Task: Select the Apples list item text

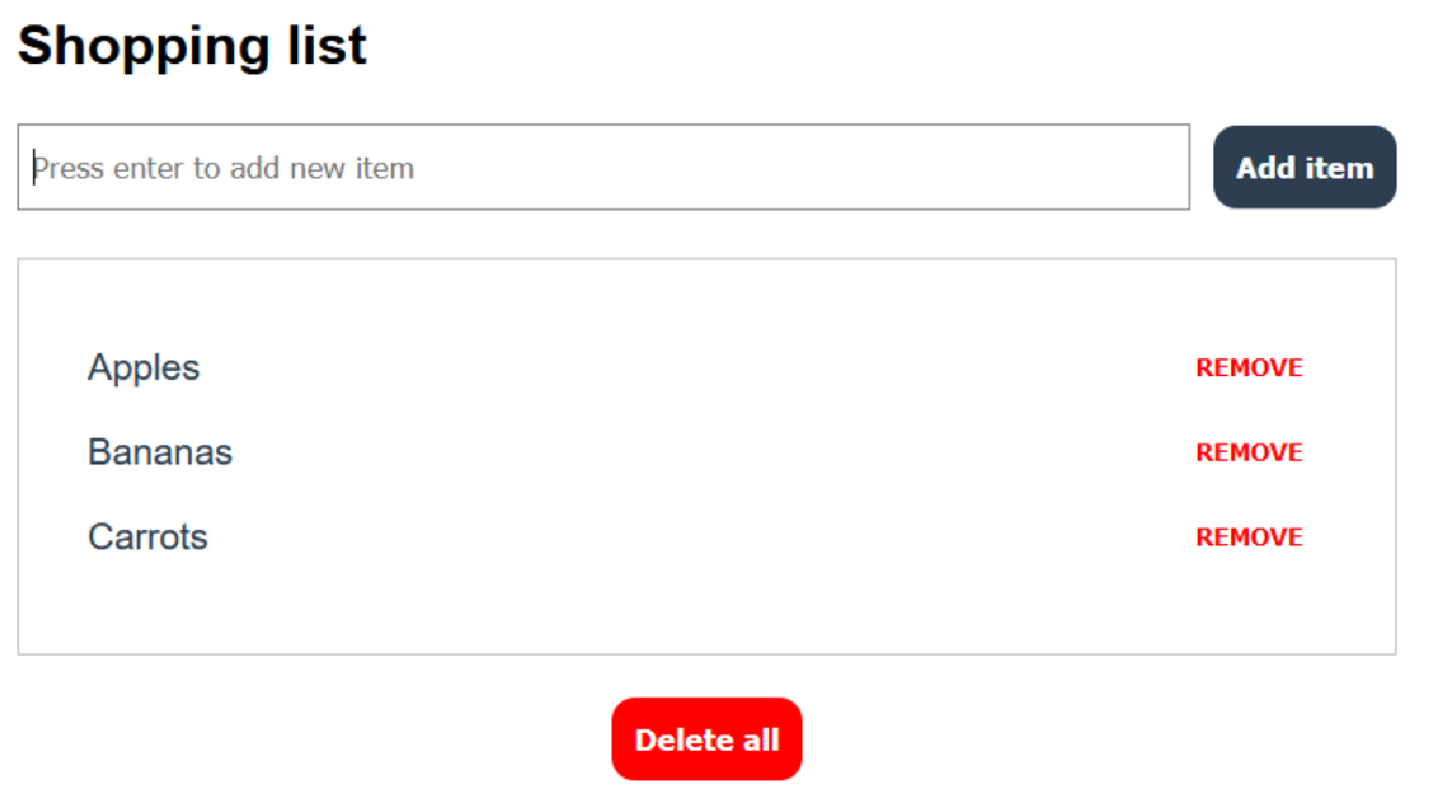Action: coord(144,367)
